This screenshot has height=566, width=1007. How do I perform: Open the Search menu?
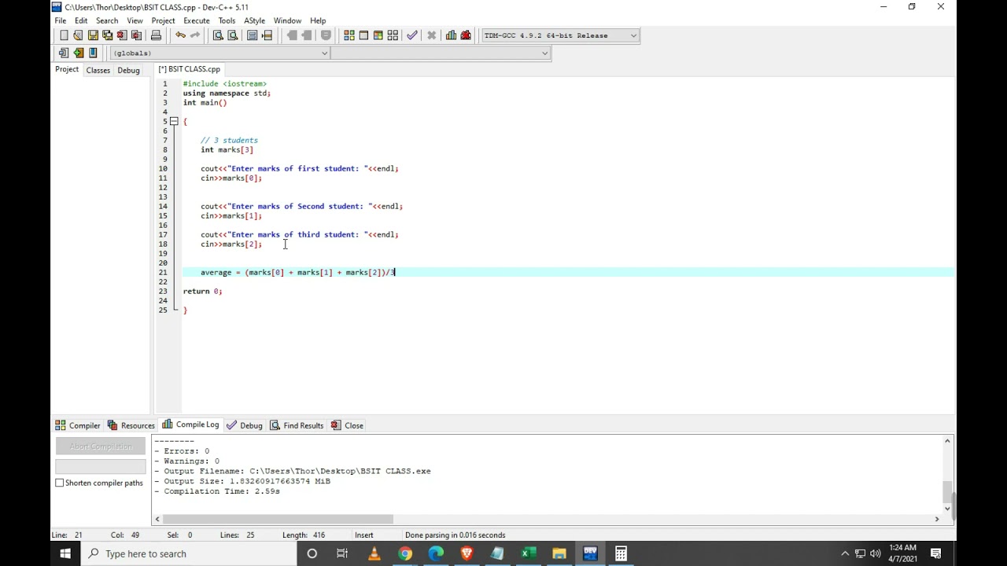(x=107, y=20)
